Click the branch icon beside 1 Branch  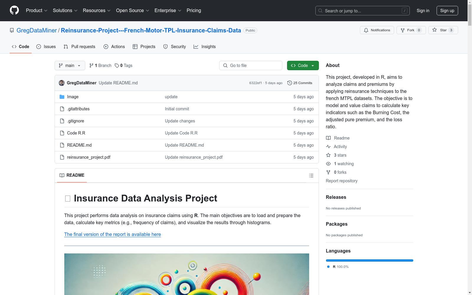91,65
